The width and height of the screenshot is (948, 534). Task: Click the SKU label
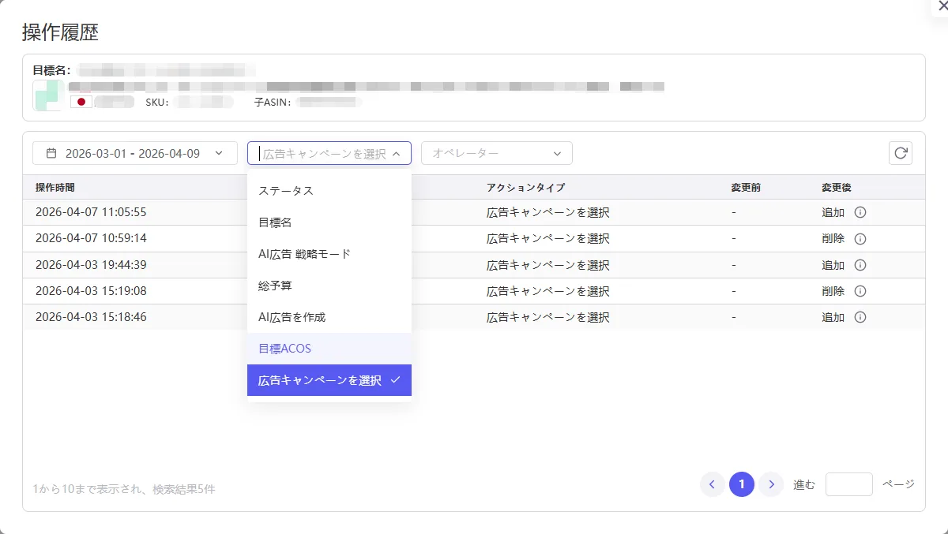tap(156, 103)
